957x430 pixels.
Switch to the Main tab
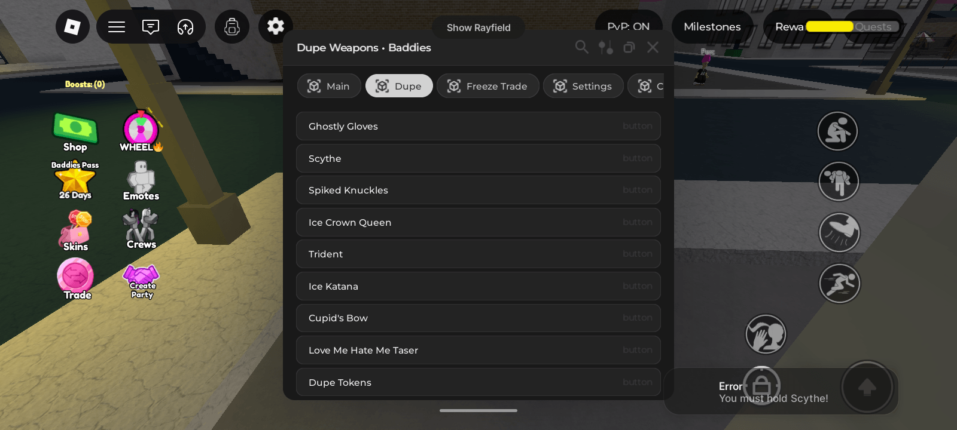tap(329, 86)
